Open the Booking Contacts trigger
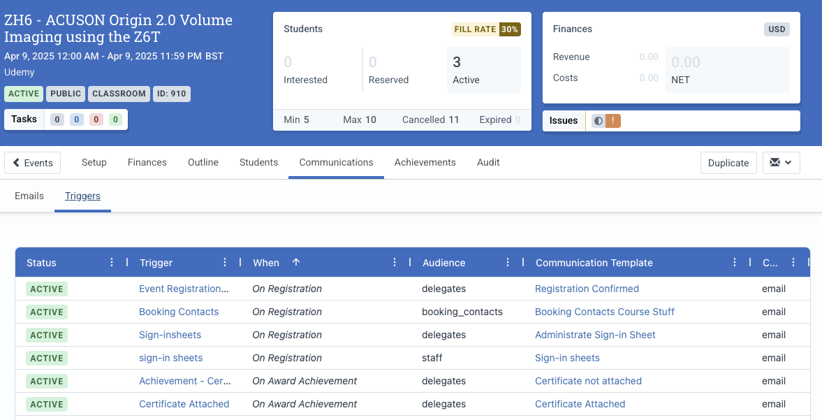 pyautogui.click(x=179, y=312)
